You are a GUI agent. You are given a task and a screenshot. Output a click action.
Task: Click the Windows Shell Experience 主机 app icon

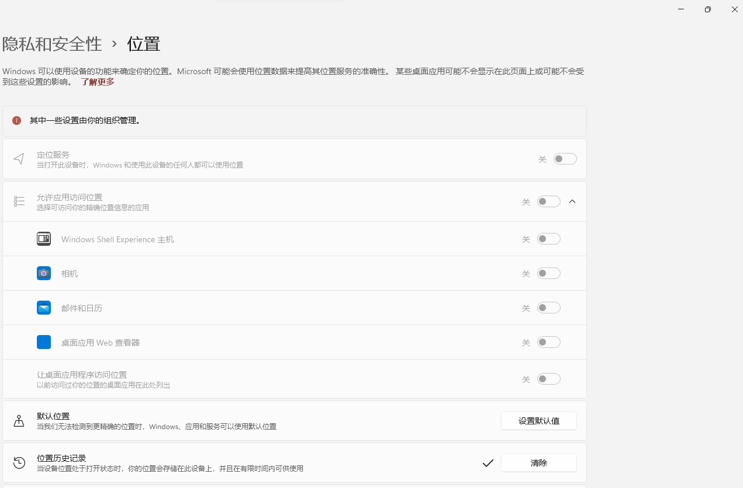point(44,239)
